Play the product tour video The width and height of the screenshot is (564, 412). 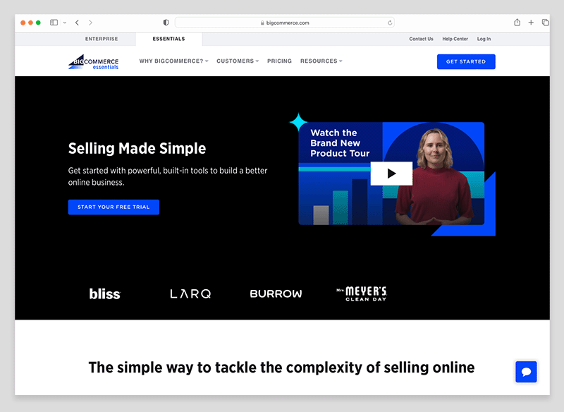tap(391, 174)
